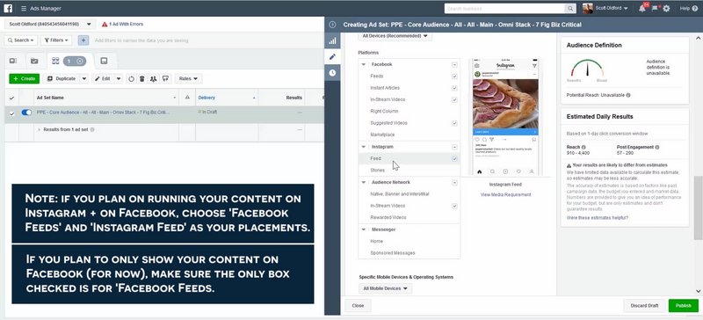
Task: Click the people icon in the toolbar
Action: (153, 78)
